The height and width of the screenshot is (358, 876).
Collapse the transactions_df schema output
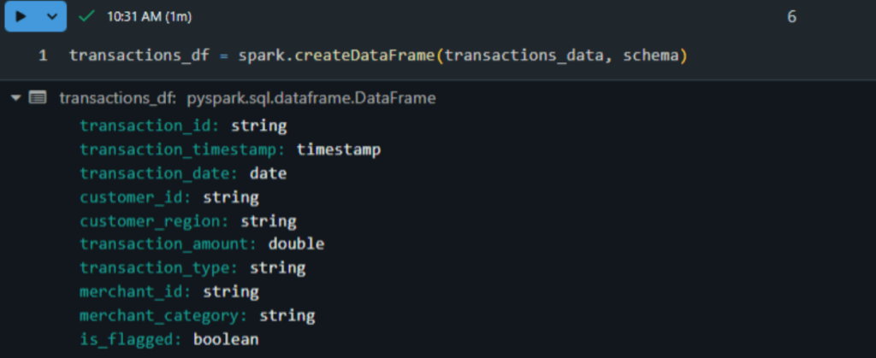pos(15,98)
